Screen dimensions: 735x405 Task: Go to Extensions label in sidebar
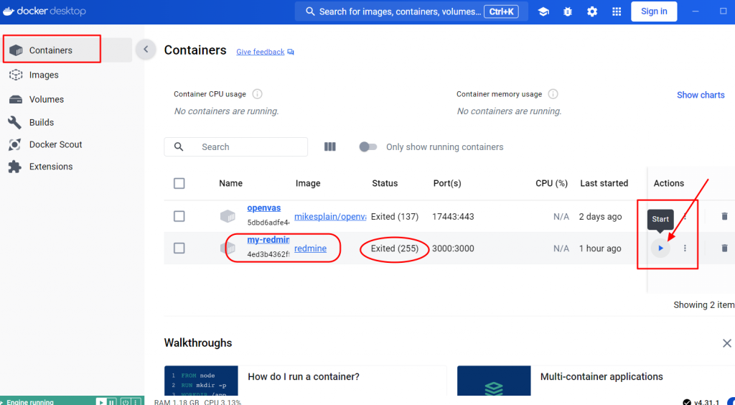(x=51, y=167)
